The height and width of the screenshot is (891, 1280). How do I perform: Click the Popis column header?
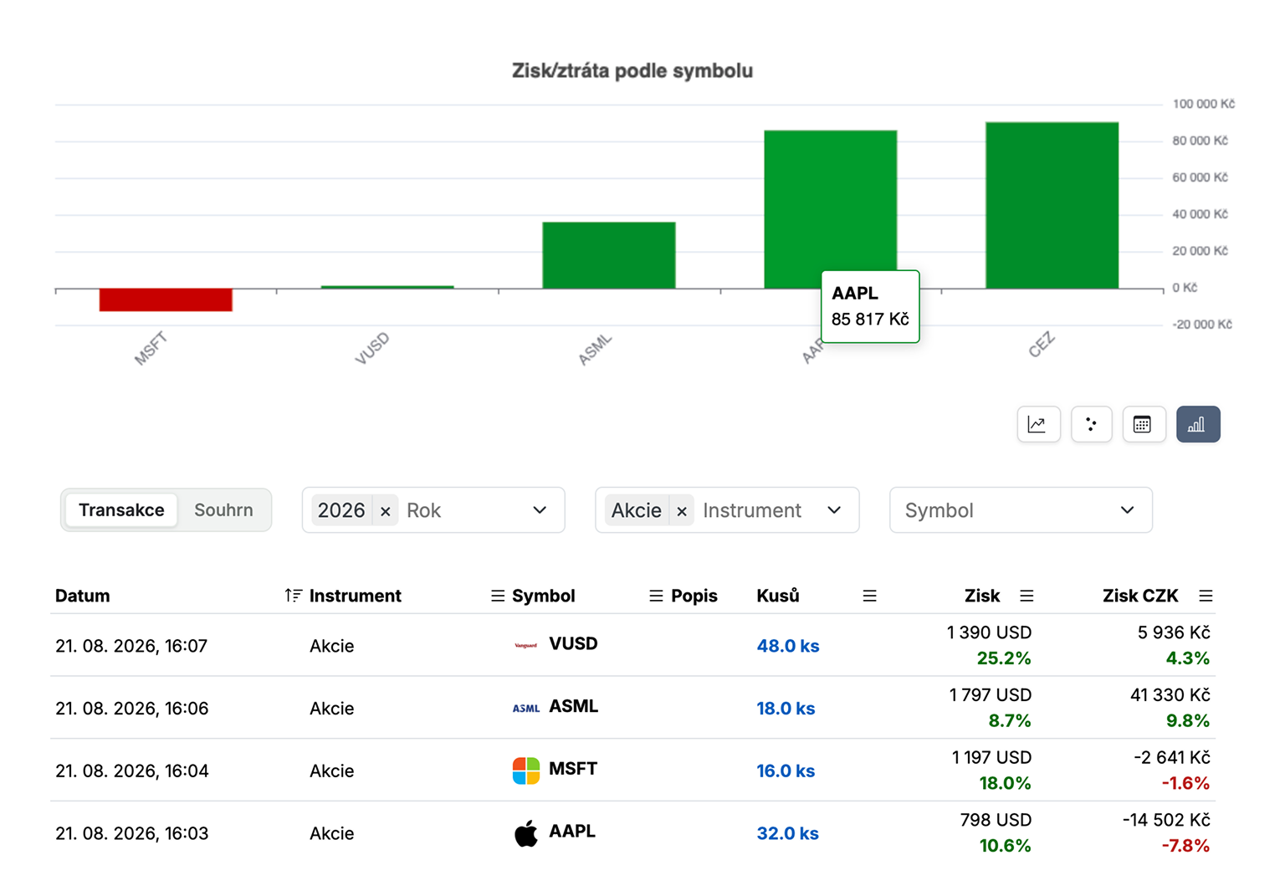tap(694, 596)
